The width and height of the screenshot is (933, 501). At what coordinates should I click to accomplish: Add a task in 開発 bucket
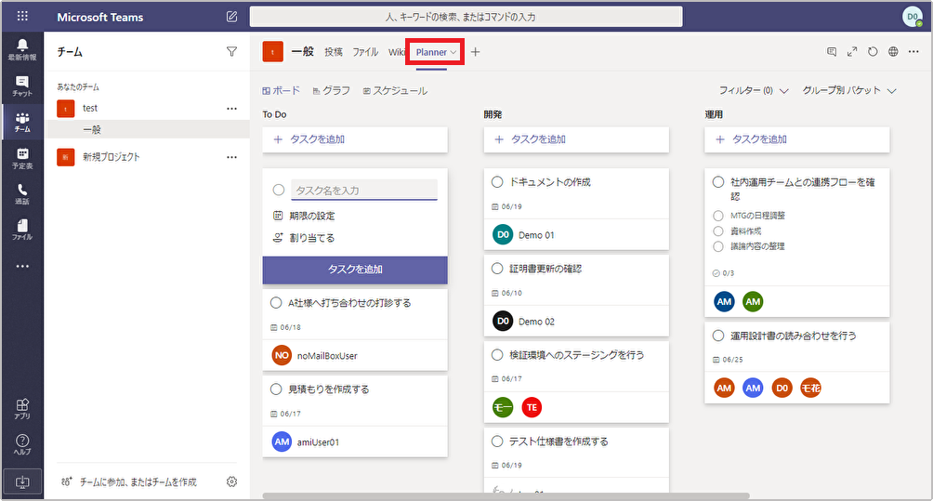[x=576, y=139]
